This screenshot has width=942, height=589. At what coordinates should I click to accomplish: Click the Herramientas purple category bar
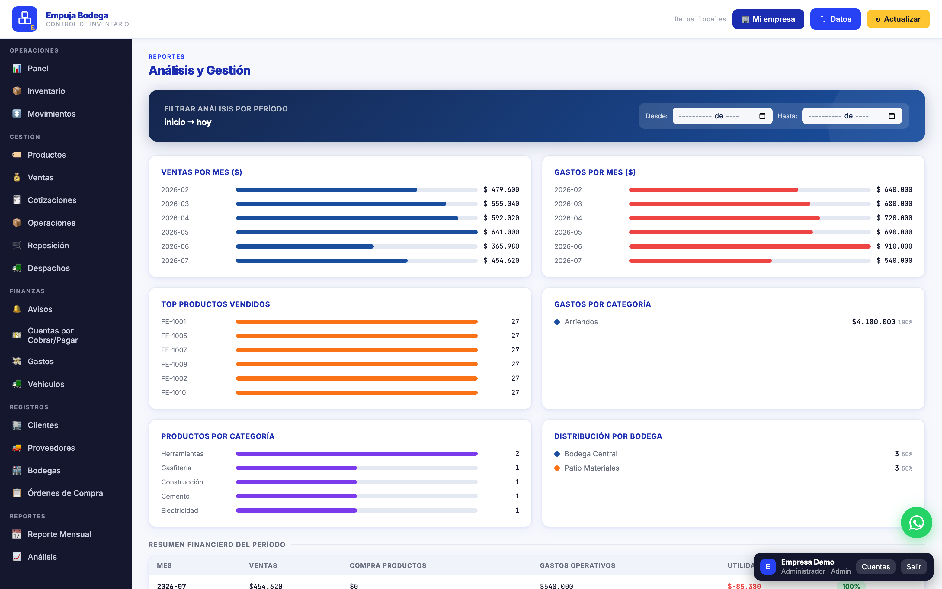(357, 454)
